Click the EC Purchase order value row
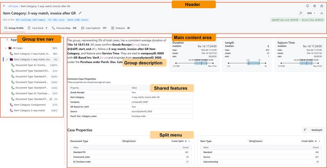 pyautogui.click(x=130, y=162)
